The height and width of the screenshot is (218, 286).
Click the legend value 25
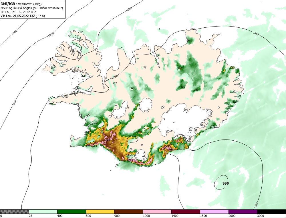point(30,216)
